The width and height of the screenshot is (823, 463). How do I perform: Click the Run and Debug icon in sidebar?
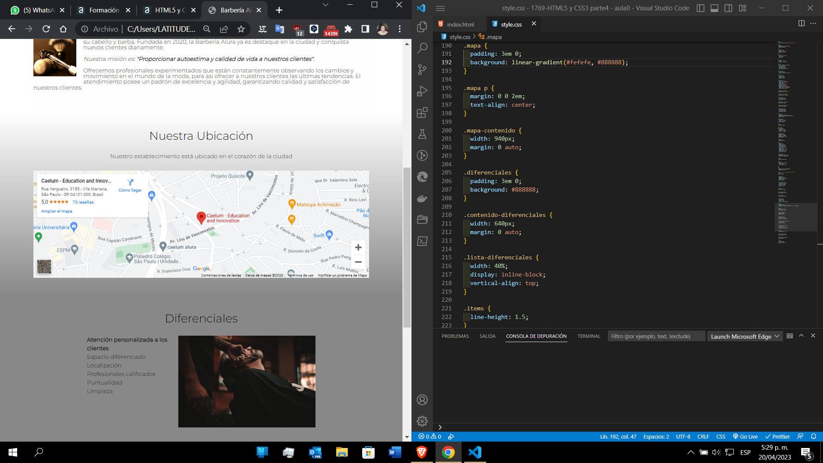pos(422,90)
